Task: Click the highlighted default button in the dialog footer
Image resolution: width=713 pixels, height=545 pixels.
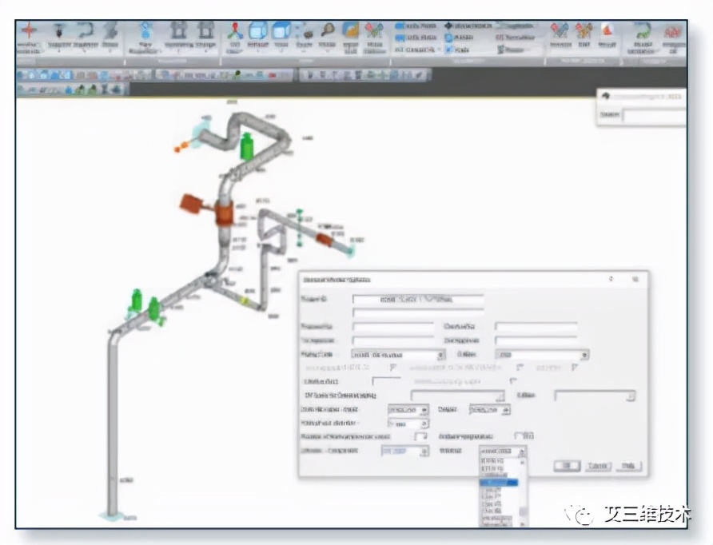Action: [567, 466]
